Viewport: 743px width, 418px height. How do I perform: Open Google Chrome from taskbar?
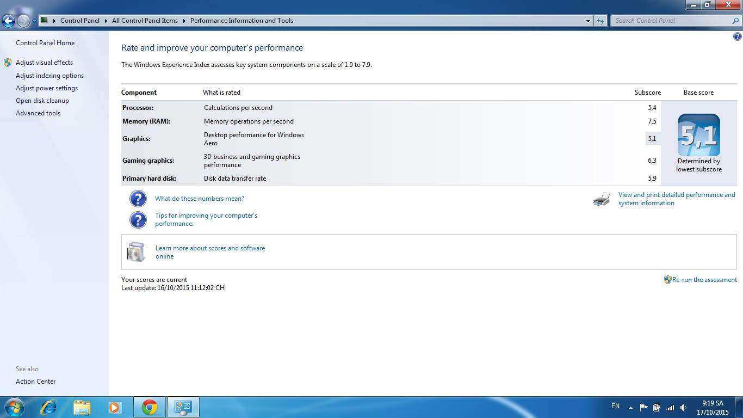click(x=149, y=407)
